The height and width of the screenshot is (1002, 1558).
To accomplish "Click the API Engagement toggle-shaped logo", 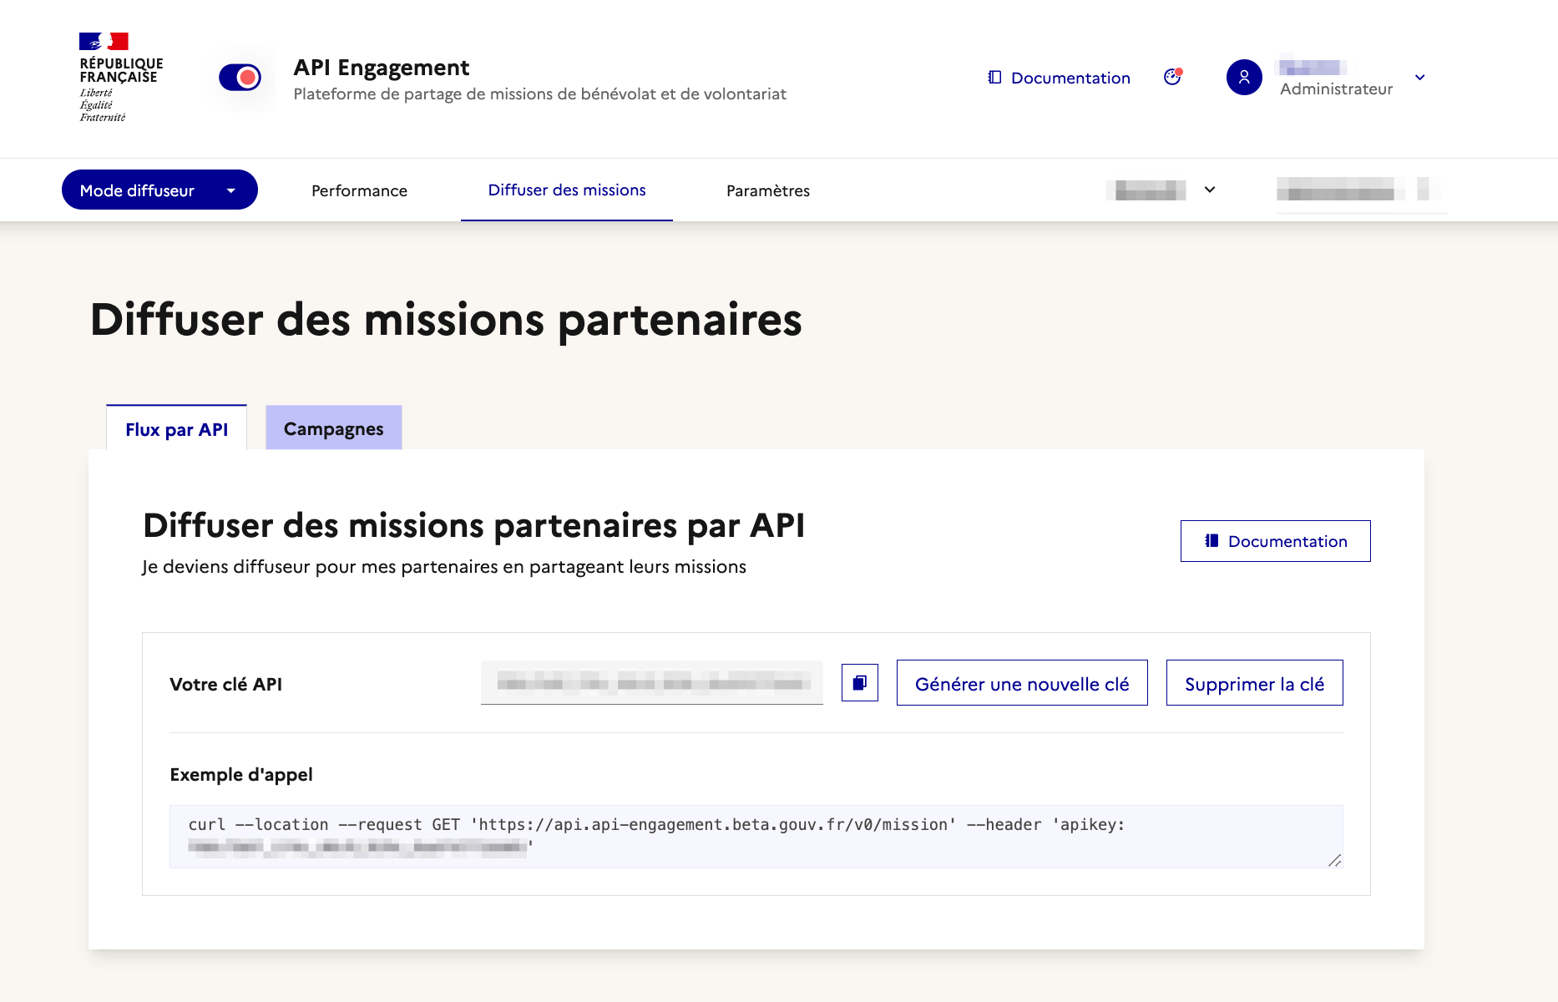I will point(240,78).
